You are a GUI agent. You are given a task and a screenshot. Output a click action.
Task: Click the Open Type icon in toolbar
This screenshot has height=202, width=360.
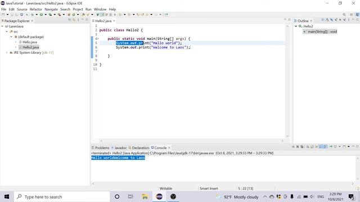point(83,15)
